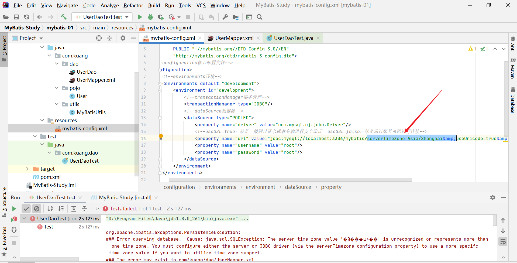Click the Save All toolbar icon

[16, 17]
